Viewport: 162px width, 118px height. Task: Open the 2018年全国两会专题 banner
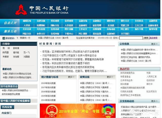click(78, 111)
